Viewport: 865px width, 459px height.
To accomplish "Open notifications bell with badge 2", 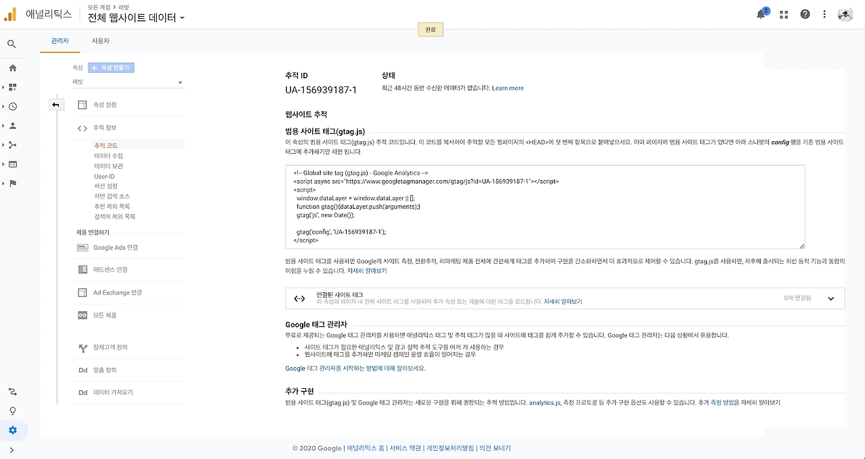I will click(762, 14).
